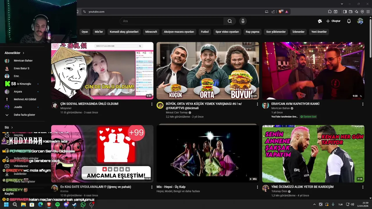Toggle the Brave sidebar panel icon
The width and height of the screenshot is (372, 209).
click(x=345, y=12)
